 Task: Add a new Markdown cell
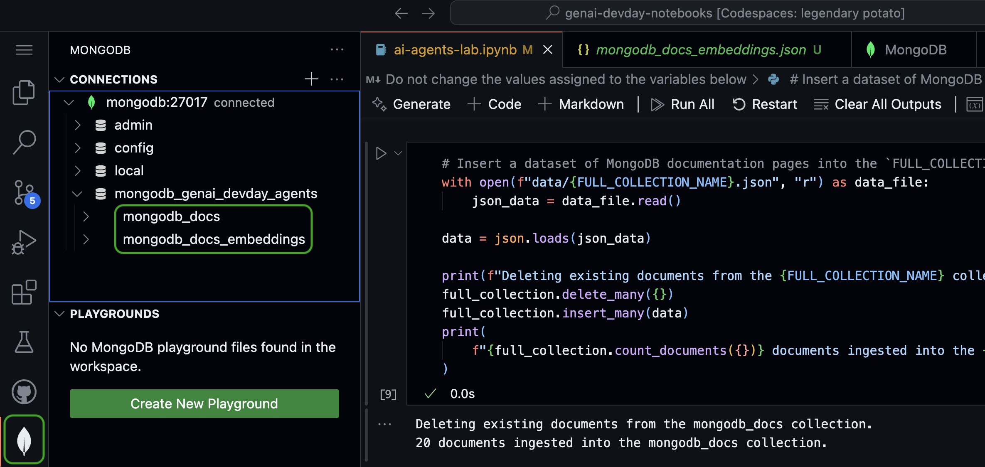point(581,104)
